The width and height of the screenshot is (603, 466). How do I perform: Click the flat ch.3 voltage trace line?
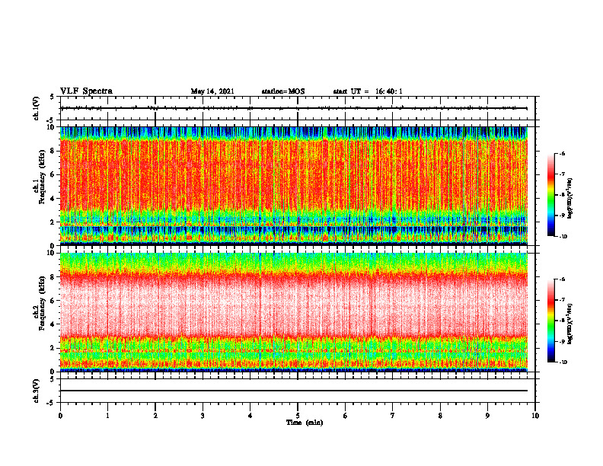[x=294, y=391]
